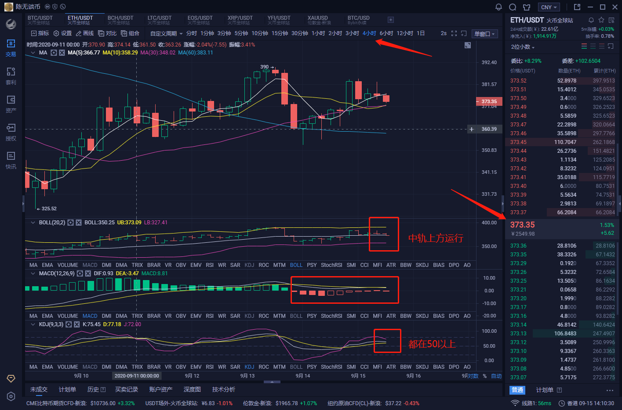The width and height of the screenshot is (622, 410).
Task: Open BOLL indicator settings gear
Action: pyautogui.click(x=70, y=223)
